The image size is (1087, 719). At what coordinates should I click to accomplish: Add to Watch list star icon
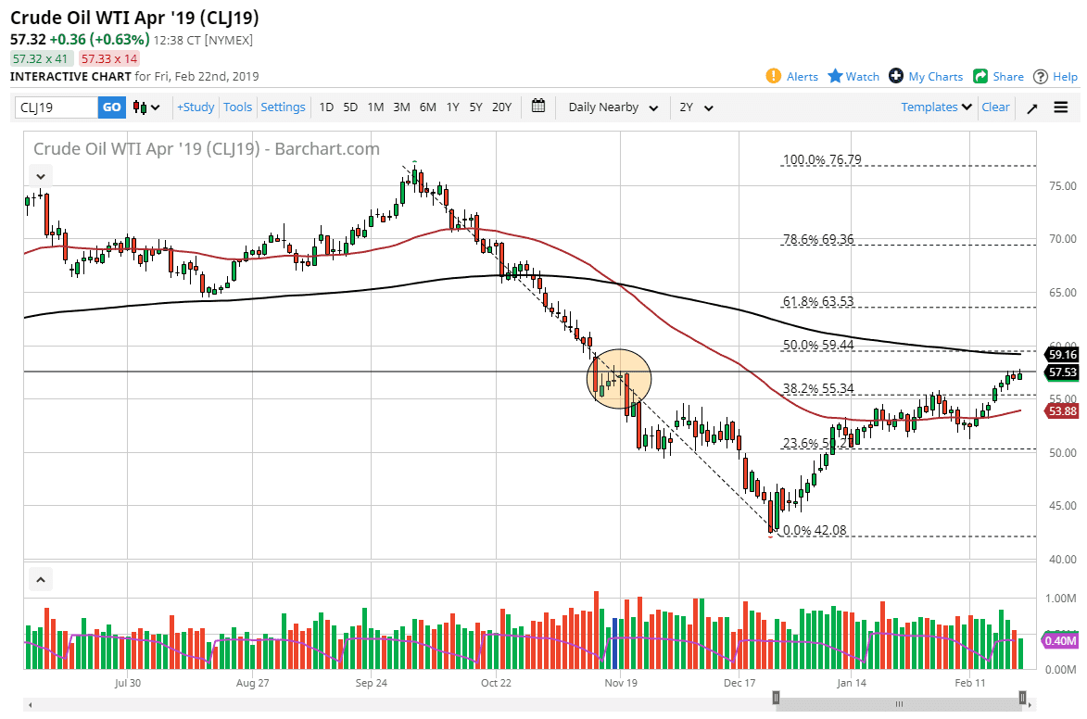[835, 76]
